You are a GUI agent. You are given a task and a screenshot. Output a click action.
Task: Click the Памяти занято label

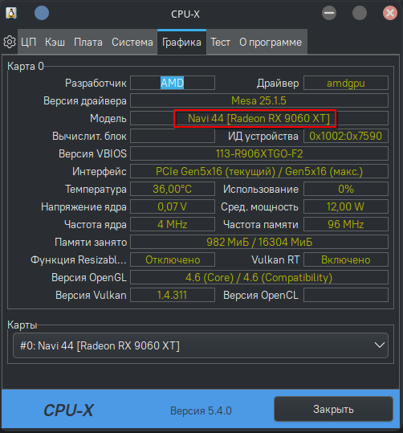click(x=91, y=242)
